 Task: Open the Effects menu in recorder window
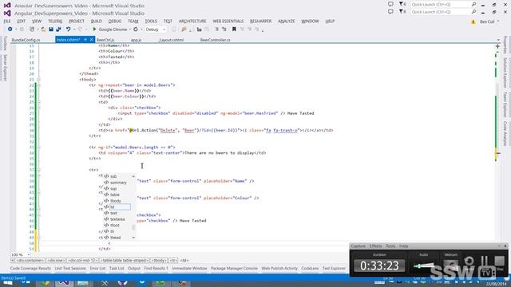(375, 246)
